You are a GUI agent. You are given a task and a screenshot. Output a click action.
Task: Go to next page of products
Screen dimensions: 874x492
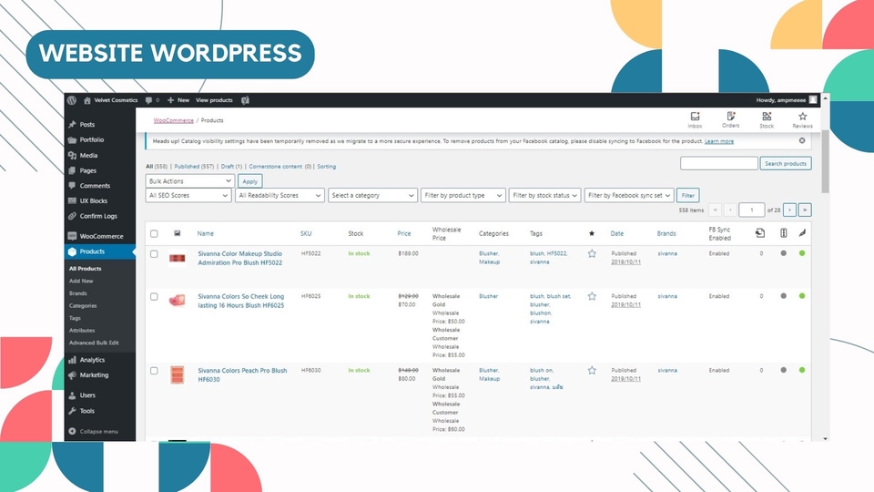pos(790,210)
